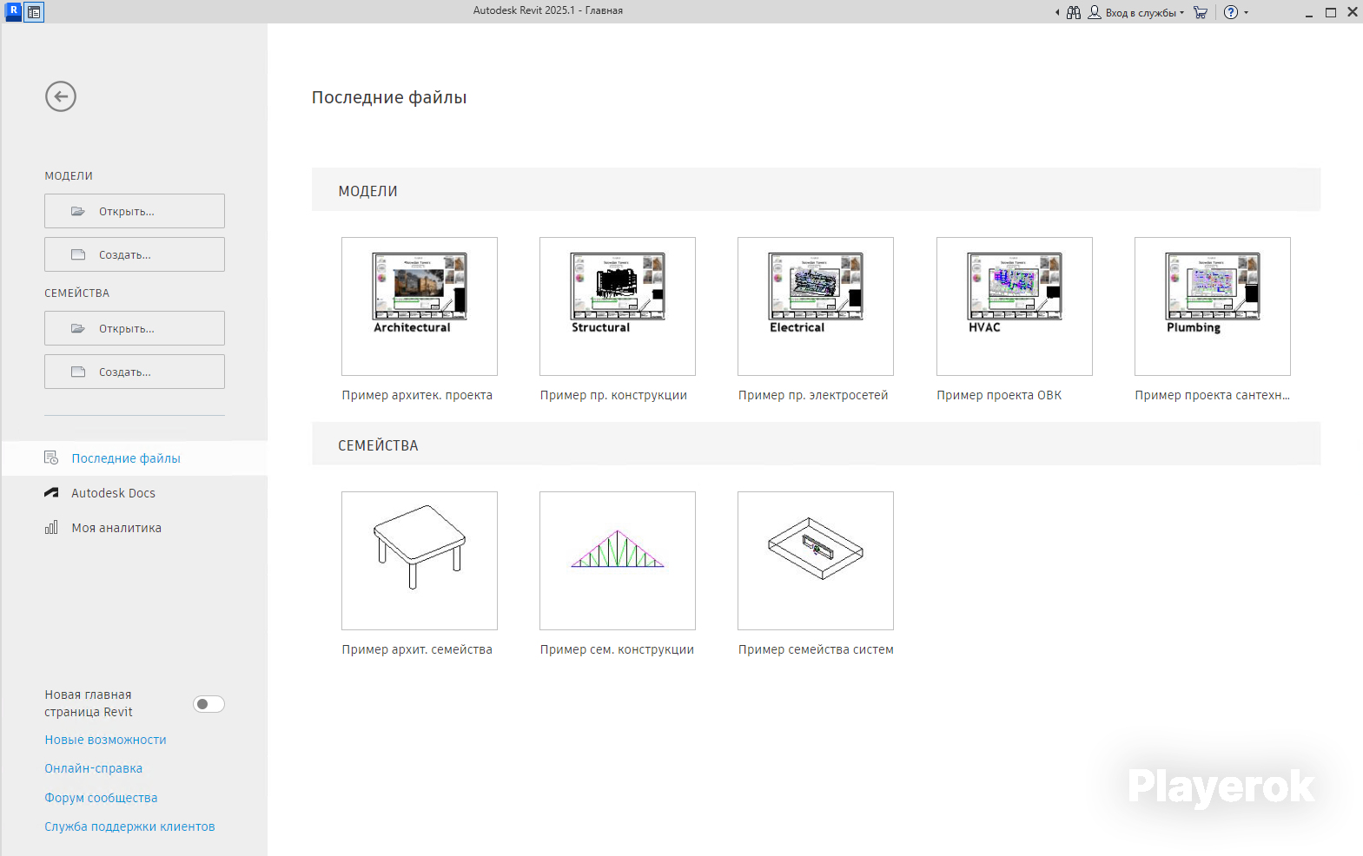Click 'Пример проекта ОВК' caption
This screenshot has height=856, width=1363.
pyautogui.click(x=999, y=395)
